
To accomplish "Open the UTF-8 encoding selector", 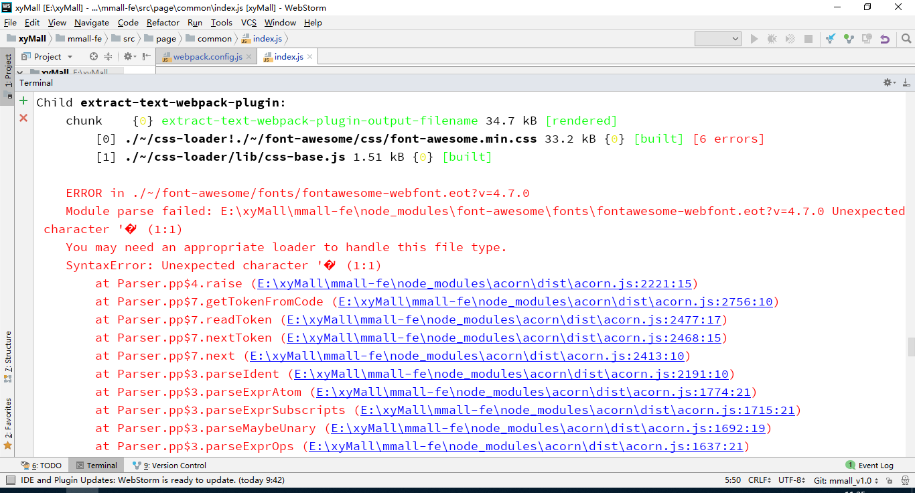I will pyautogui.click(x=793, y=480).
